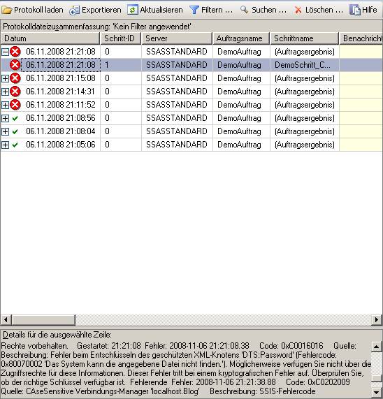The width and height of the screenshot is (383, 399).
Task: Click the horizontal scrollbar right arrow
Action: [377, 319]
